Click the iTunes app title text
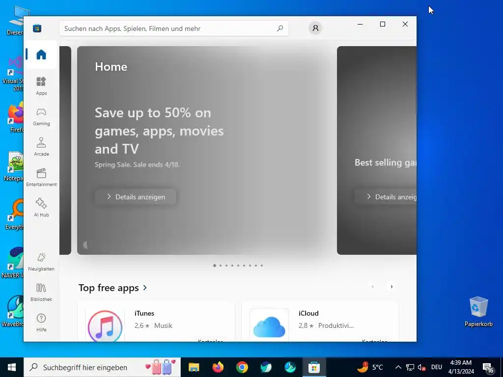Image resolution: width=503 pixels, height=377 pixels. click(144, 313)
